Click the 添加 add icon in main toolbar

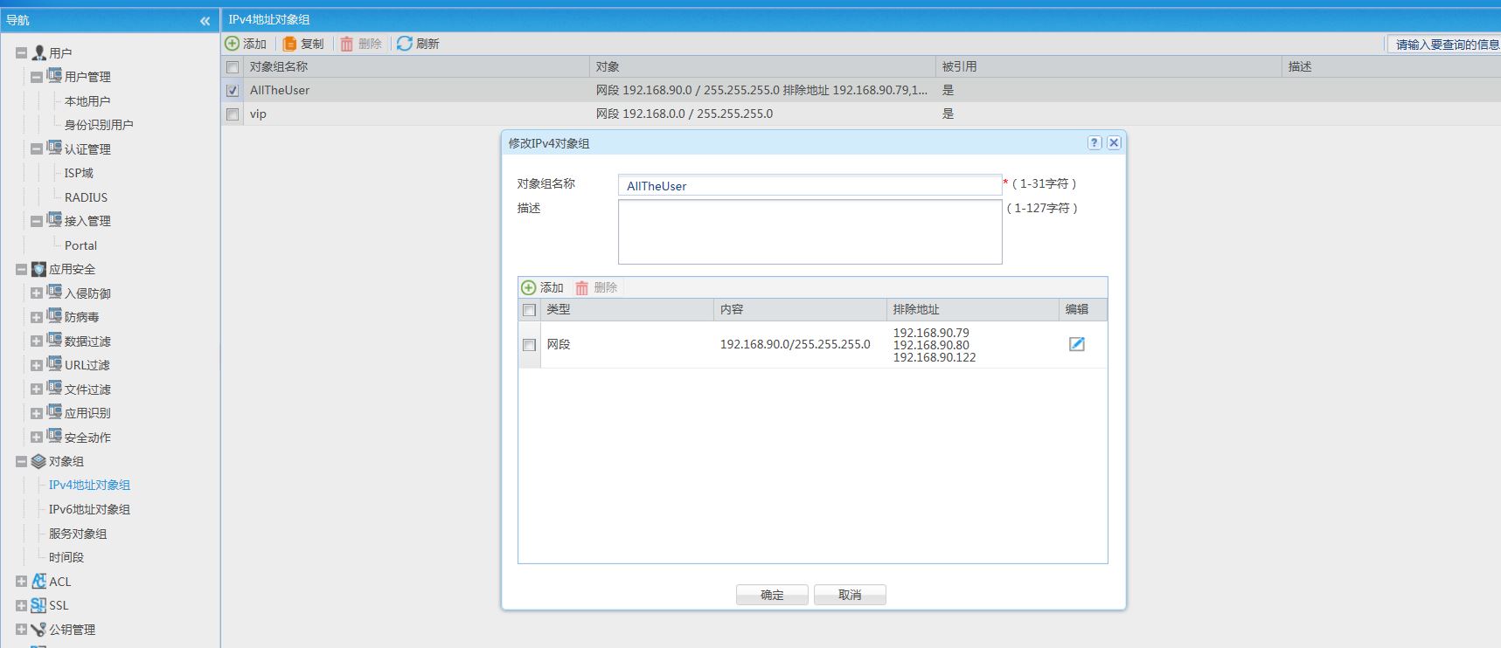pyautogui.click(x=232, y=44)
